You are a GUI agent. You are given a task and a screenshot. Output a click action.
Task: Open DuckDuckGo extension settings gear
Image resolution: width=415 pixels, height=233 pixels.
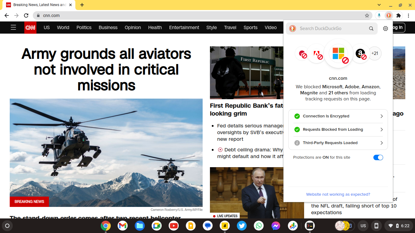[385, 28]
